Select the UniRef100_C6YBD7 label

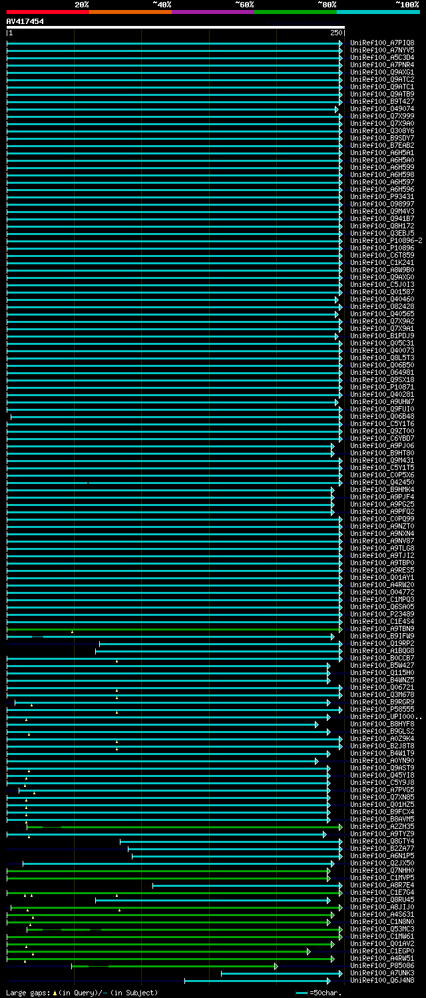(382, 438)
